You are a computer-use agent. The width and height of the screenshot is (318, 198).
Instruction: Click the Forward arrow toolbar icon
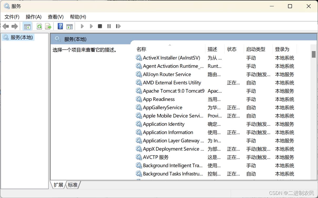coord(15,26)
